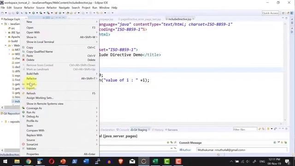This screenshot has height=166, width=295.
Task: Open the Window menu in menu bar
Action: [104, 7]
